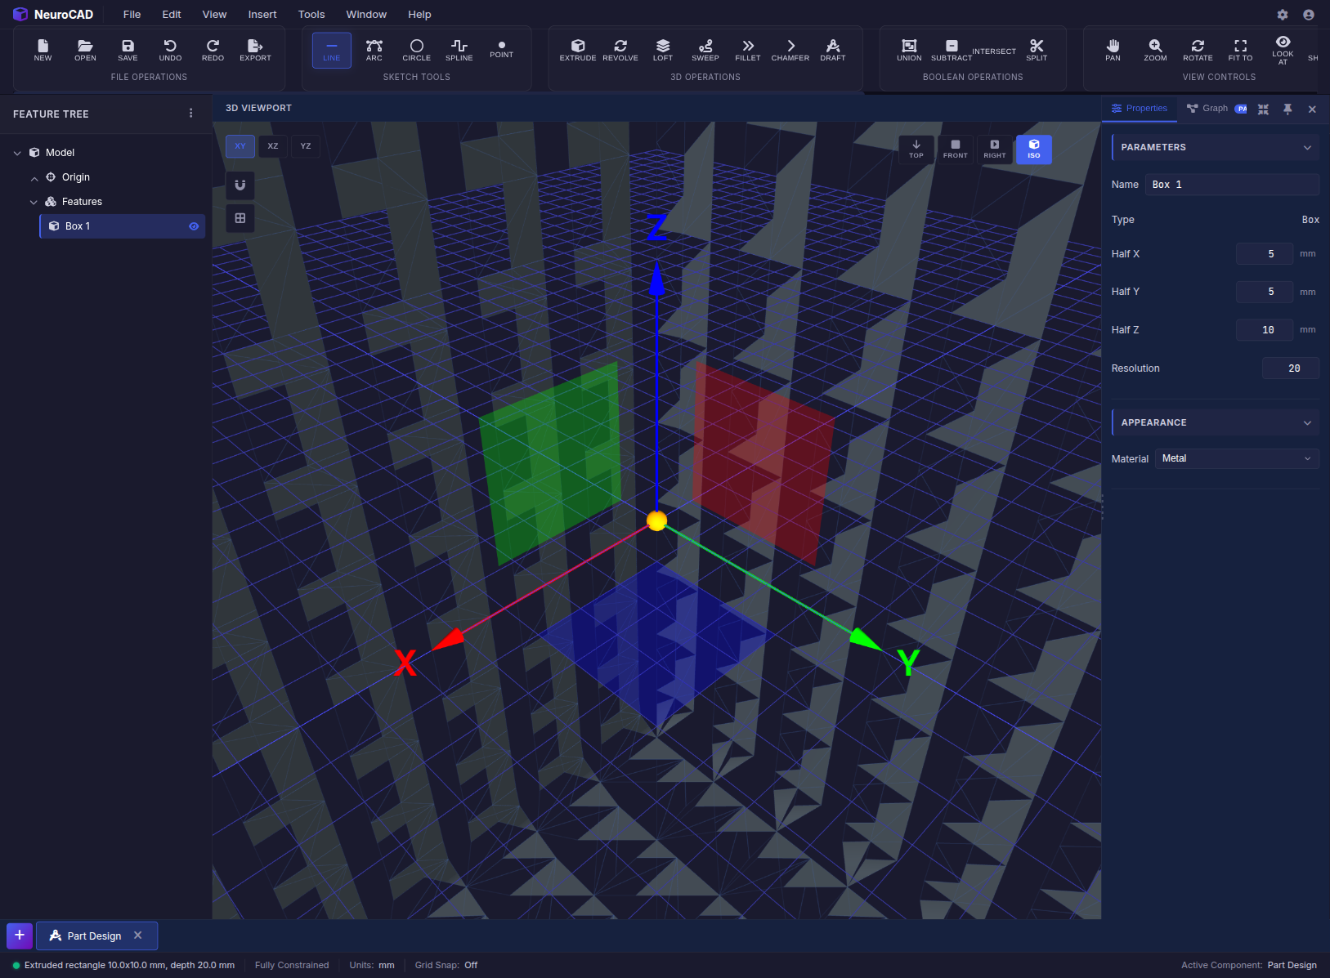Activate the ISO view toggle
Image resolution: width=1330 pixels, height=978 pixels.
(x=1033, y=150)
